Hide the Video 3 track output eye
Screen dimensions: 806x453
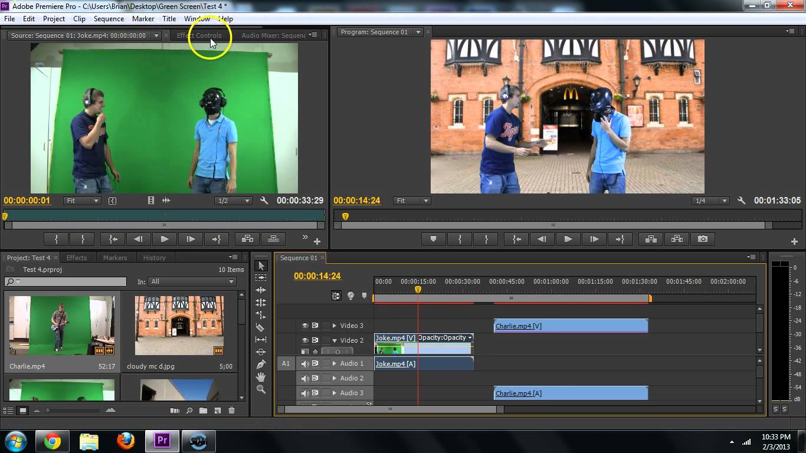tap(305, 325)
